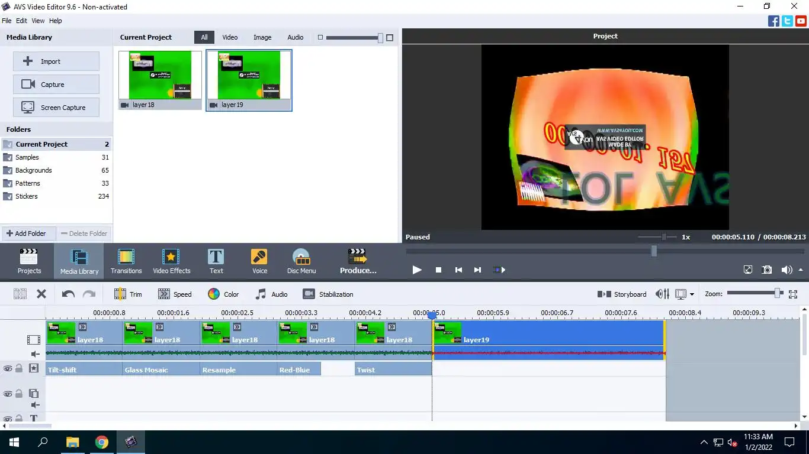Viewport: 809px width, 454px height.
Task: Go to previous frame
Action: coord(458,270)
